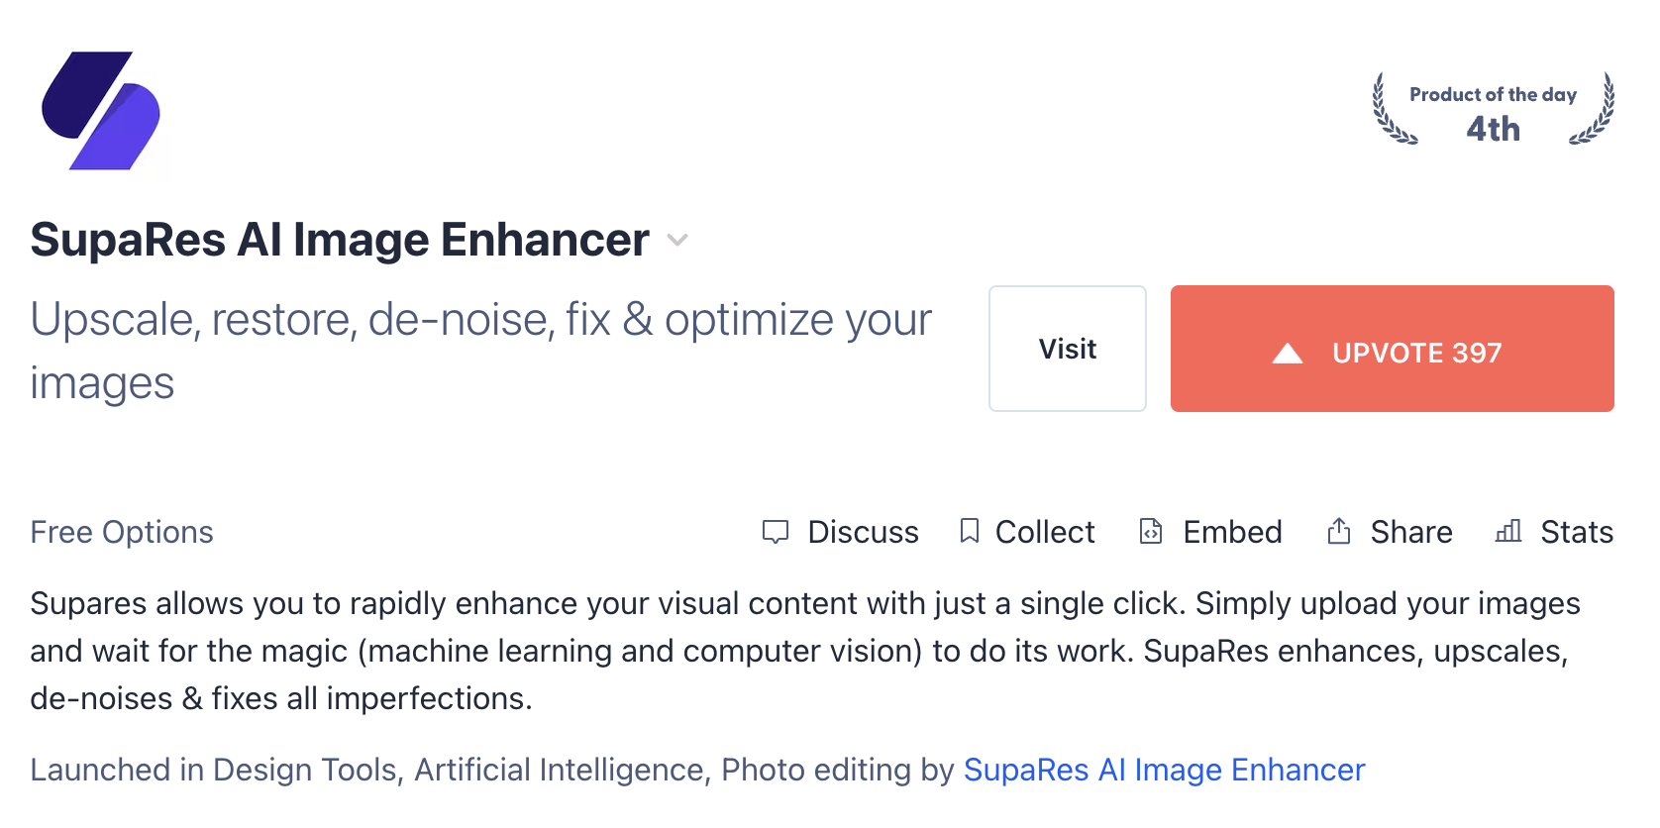
Task: Click the Share upload arrow icon
Action: coord(1339,532)
